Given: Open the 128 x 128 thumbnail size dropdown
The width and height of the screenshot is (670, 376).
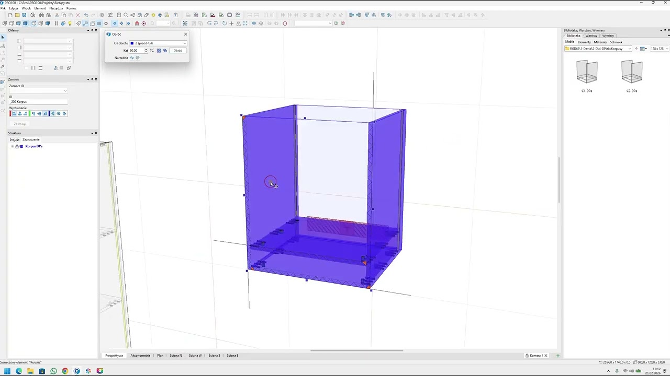Looking at the screenshot, I should pos(658,49).
